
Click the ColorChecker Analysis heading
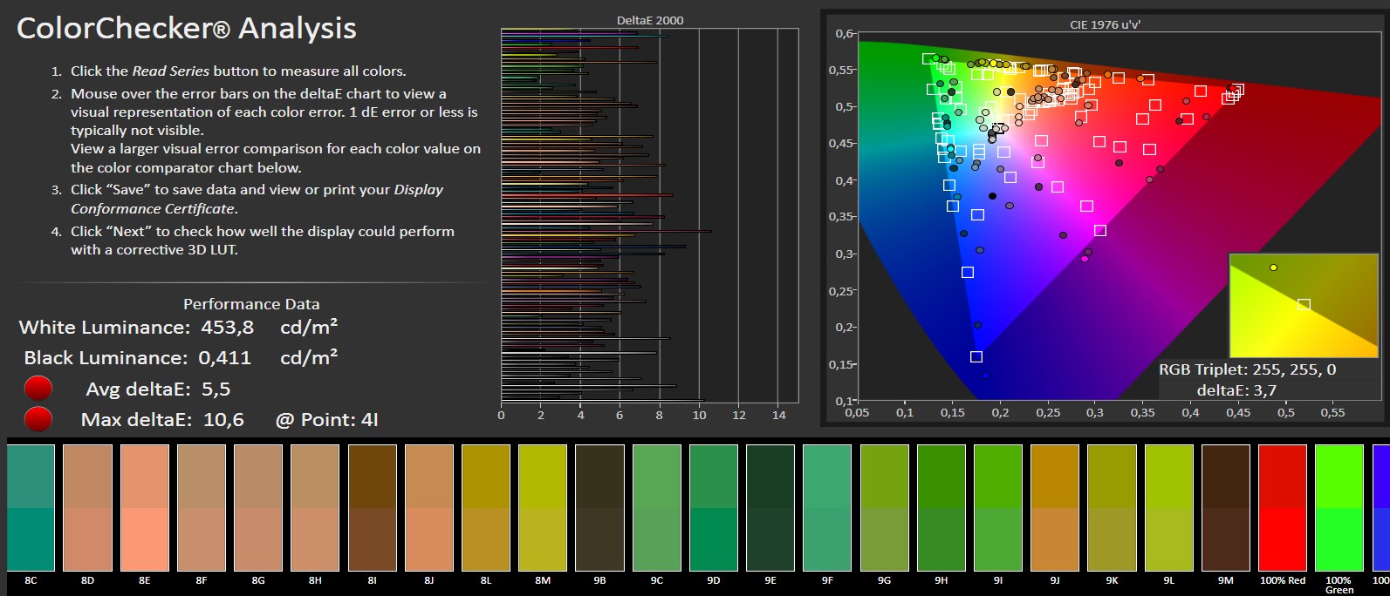click(x=187, y=29)
